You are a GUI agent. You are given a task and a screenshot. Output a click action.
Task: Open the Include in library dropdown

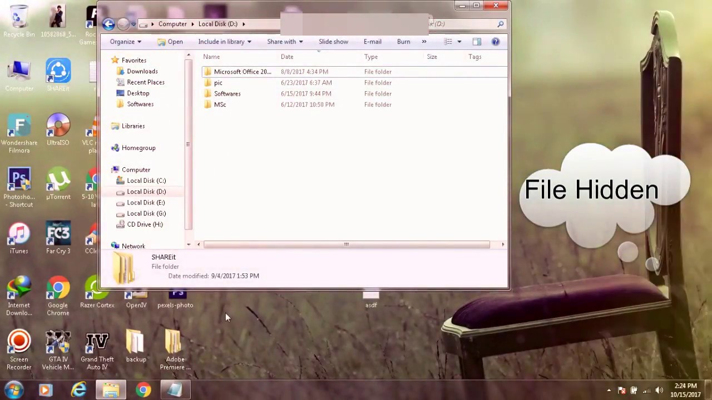225,42
